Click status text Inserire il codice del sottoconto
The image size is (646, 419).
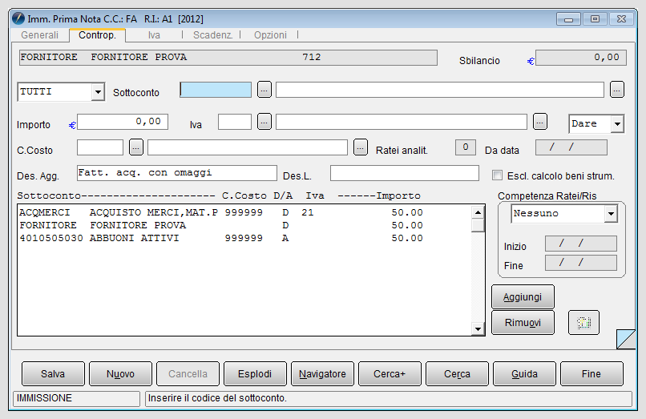[x=217, y=398]
